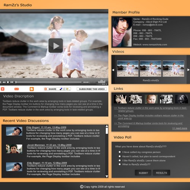Click the 'read more' link
This screenshot has width=190, height=190.
tap(180, 128)
